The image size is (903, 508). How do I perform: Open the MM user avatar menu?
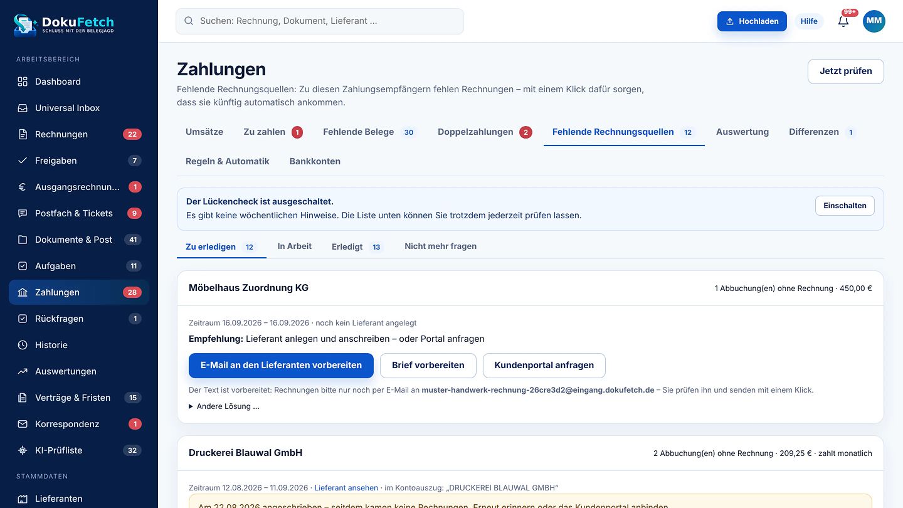click(x=874, y=21)
